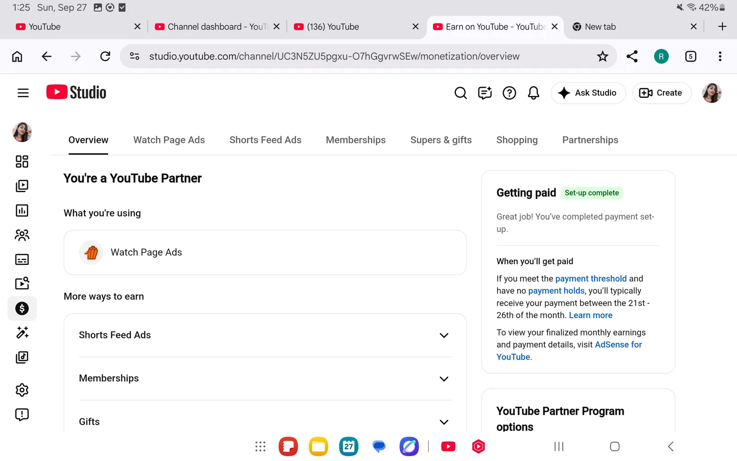Screen dimensions: 737x461
Task: Open Community sidebar icon
Action: coord(22,235)
